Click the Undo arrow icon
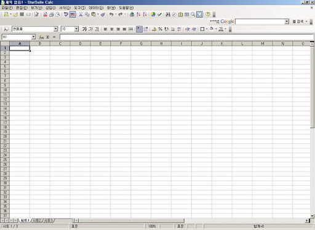The height and width of the screenshot is (230, 315). coord(111,14)
